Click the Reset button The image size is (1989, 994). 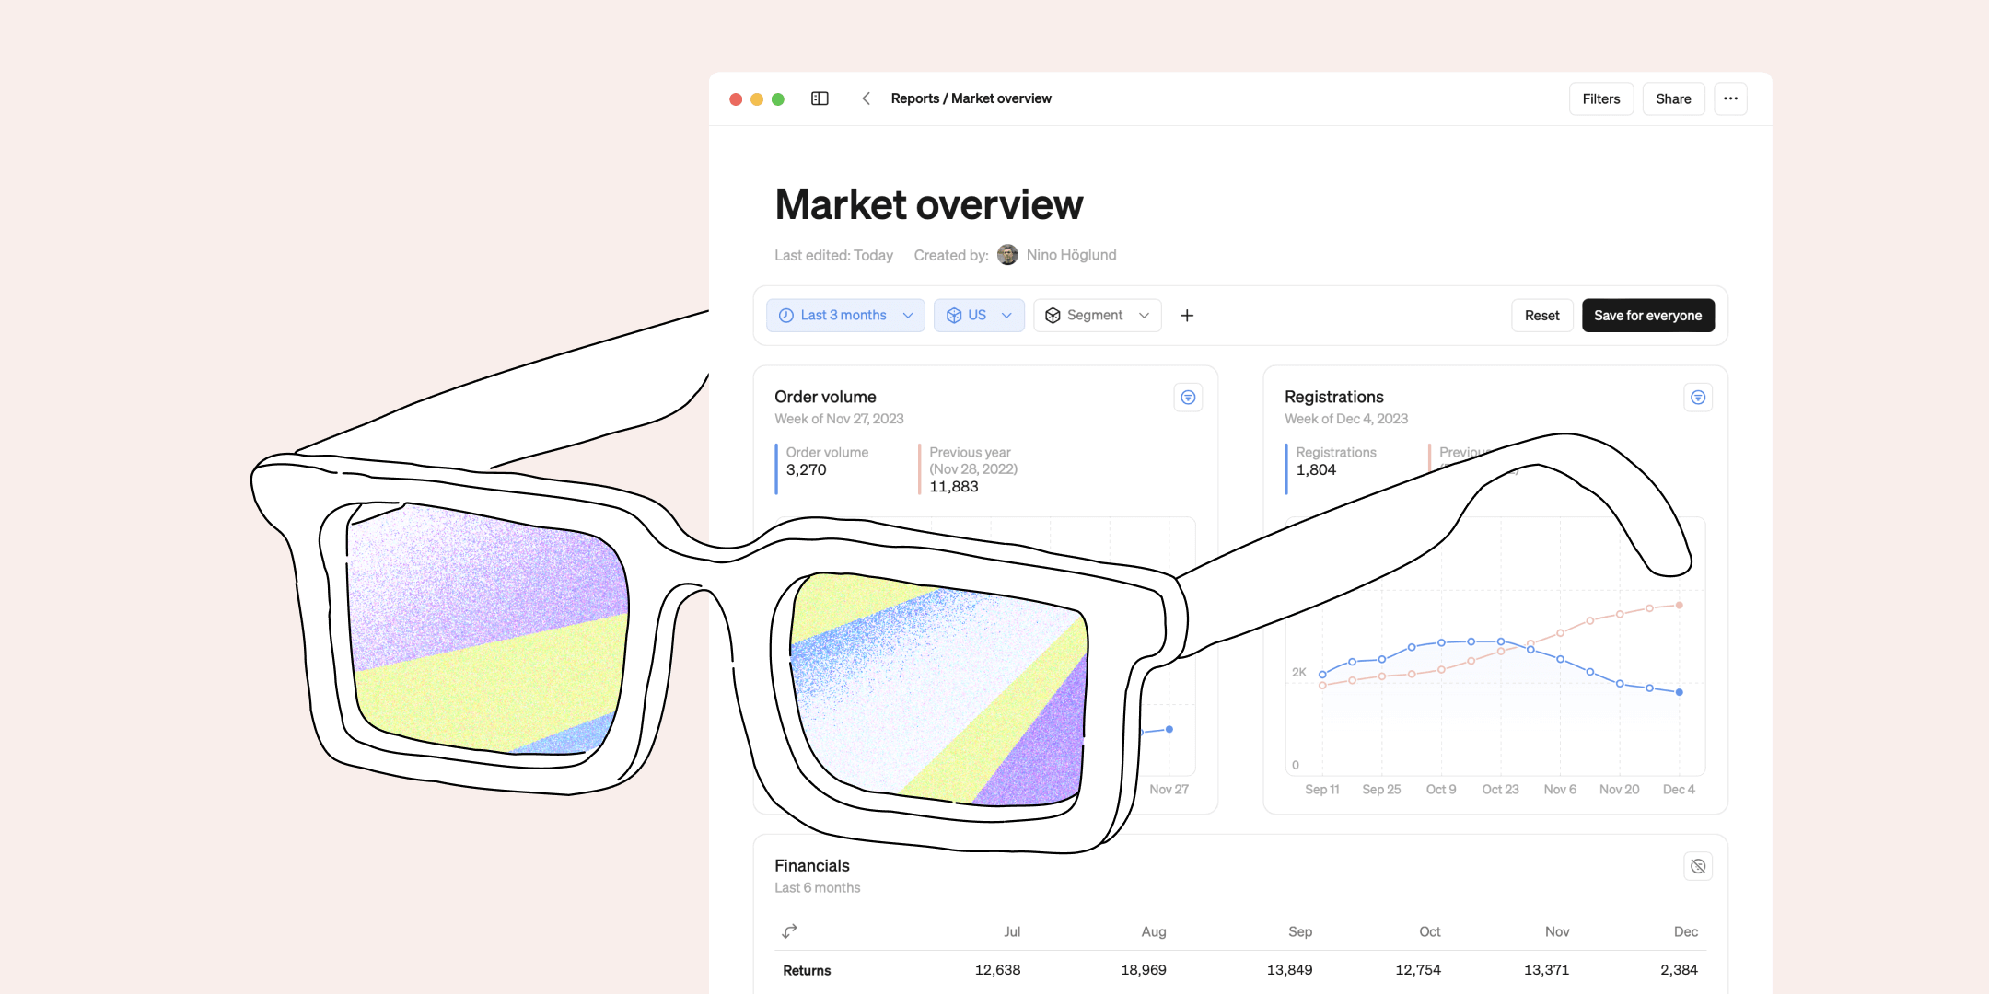pyautogui.click(x=1541, y=316)
